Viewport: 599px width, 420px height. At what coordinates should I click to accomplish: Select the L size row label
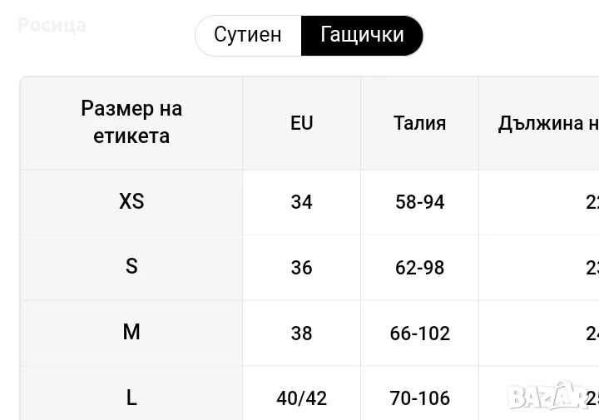point(131,398)
